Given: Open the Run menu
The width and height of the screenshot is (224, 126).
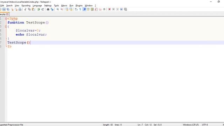Looking at the screenshot, I should click(71, 6).
